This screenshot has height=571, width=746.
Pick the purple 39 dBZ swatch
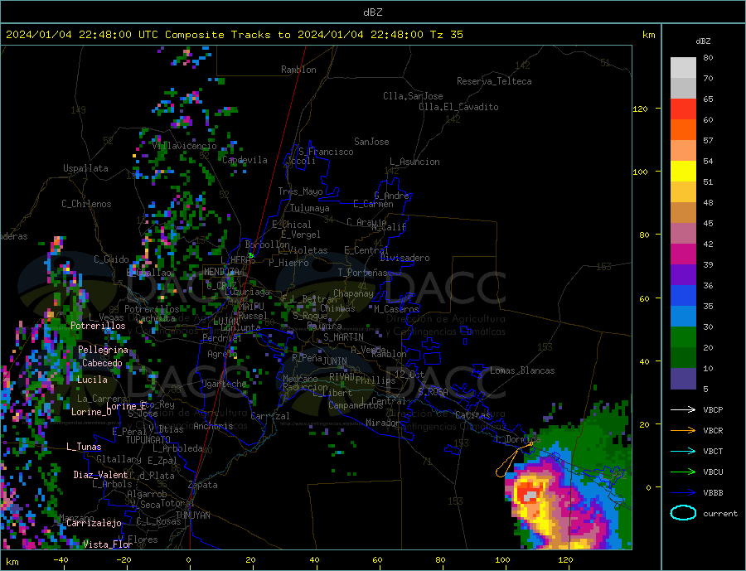click(x=683, y=274)
